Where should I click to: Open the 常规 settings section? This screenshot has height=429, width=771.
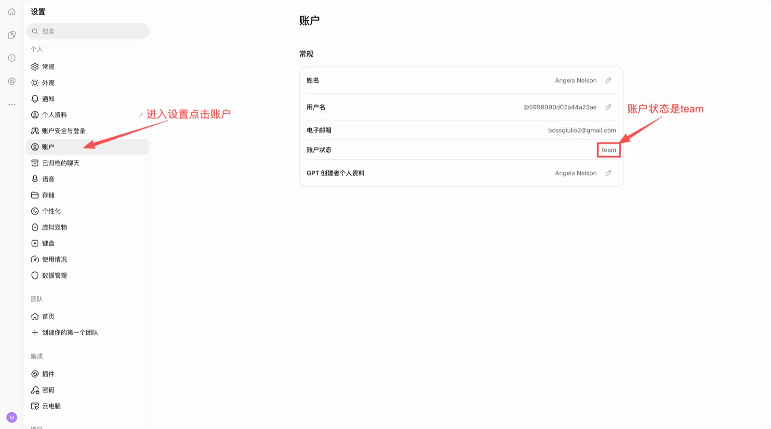pyautogui.click(x=88, y=67)
